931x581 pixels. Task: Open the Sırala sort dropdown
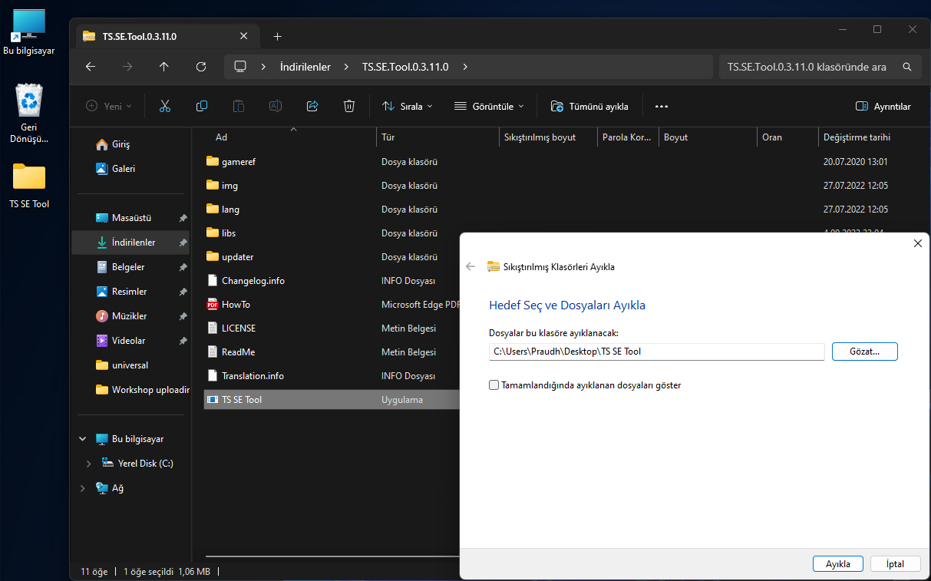pyautogui.click(x=408, y=107)
